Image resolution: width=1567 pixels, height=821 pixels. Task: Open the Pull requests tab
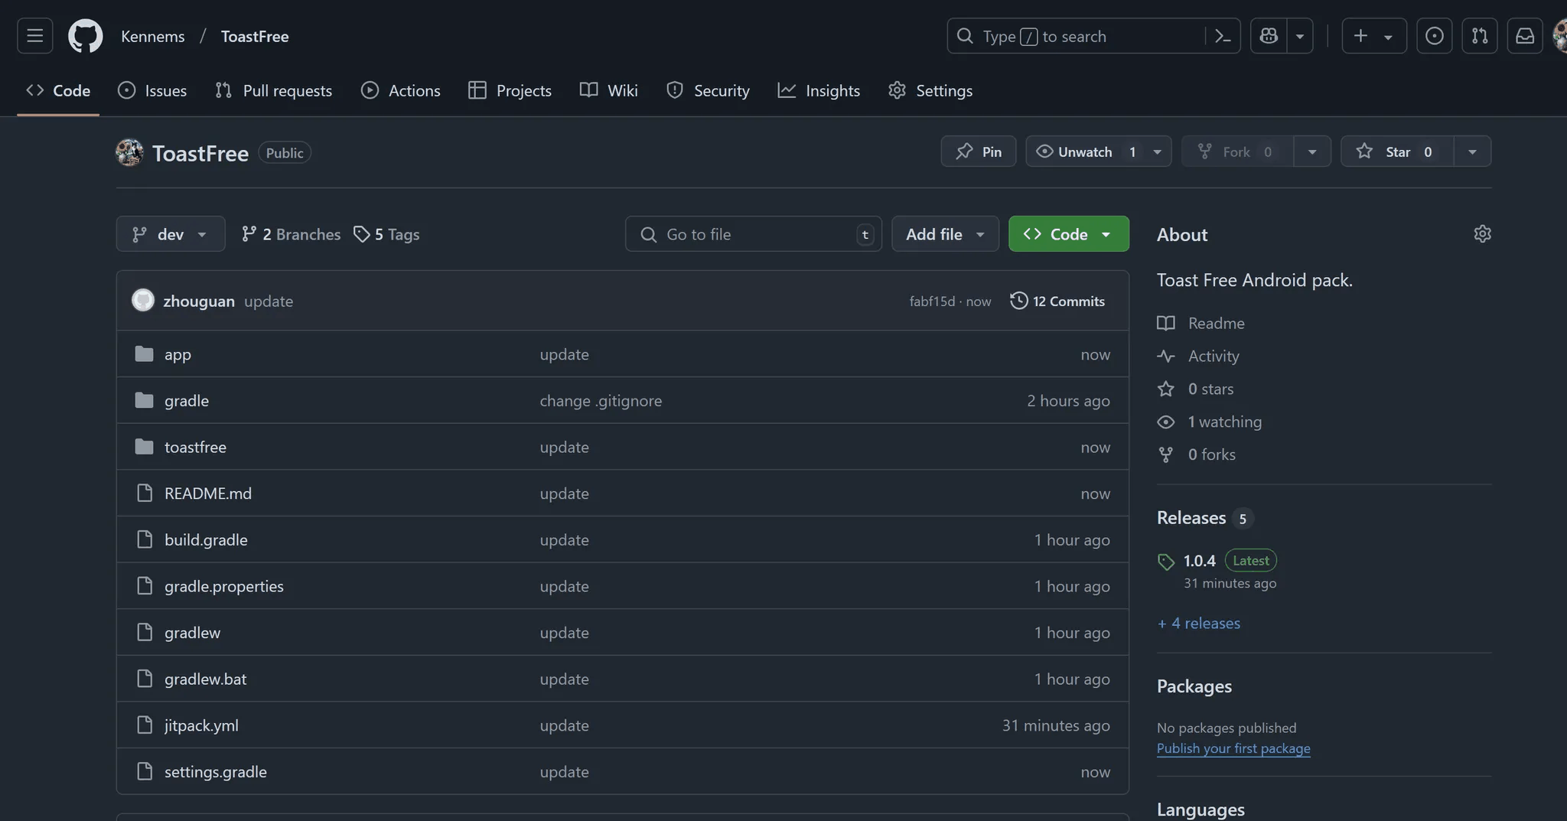click(274, 90)
